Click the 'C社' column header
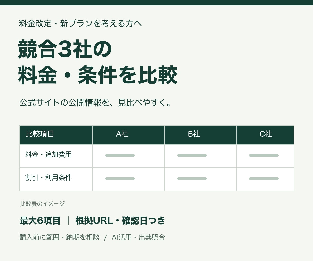313x261 pixels. [265, 135]
